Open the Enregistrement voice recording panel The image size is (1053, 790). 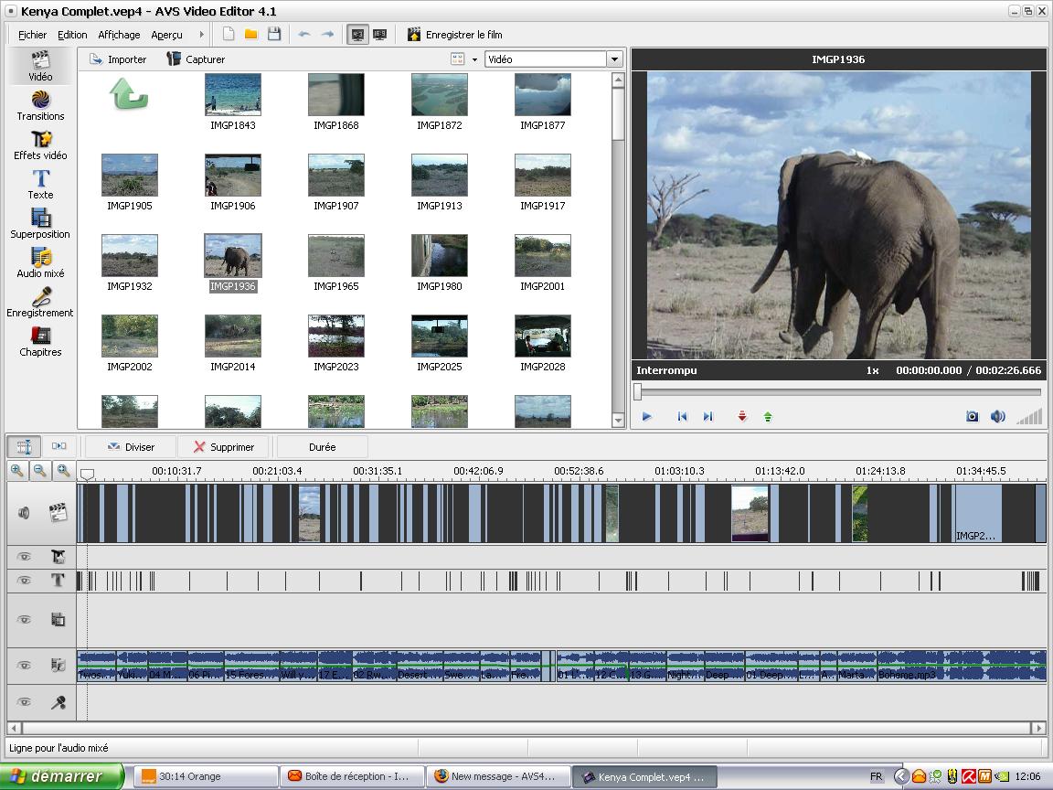coord(40,302)
